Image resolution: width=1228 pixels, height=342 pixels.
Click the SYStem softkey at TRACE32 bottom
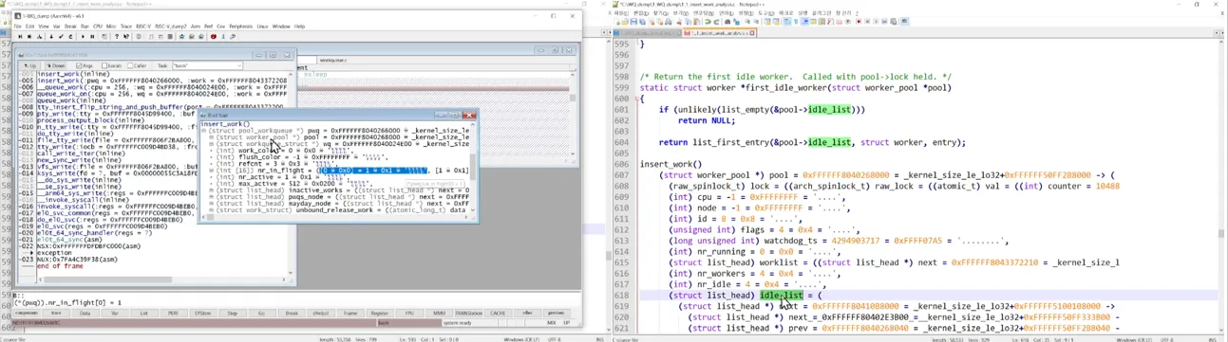tap(202, 313)
